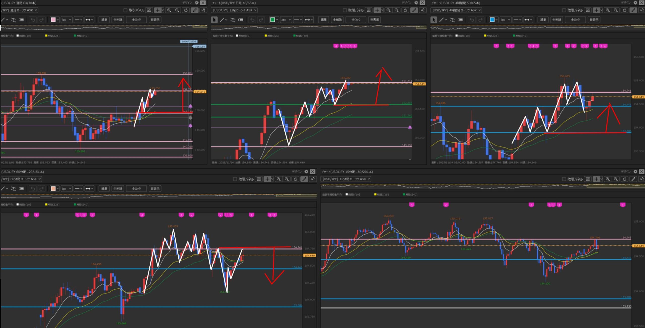Click the eraser tool in daily chart toolbar

(241, 20)
